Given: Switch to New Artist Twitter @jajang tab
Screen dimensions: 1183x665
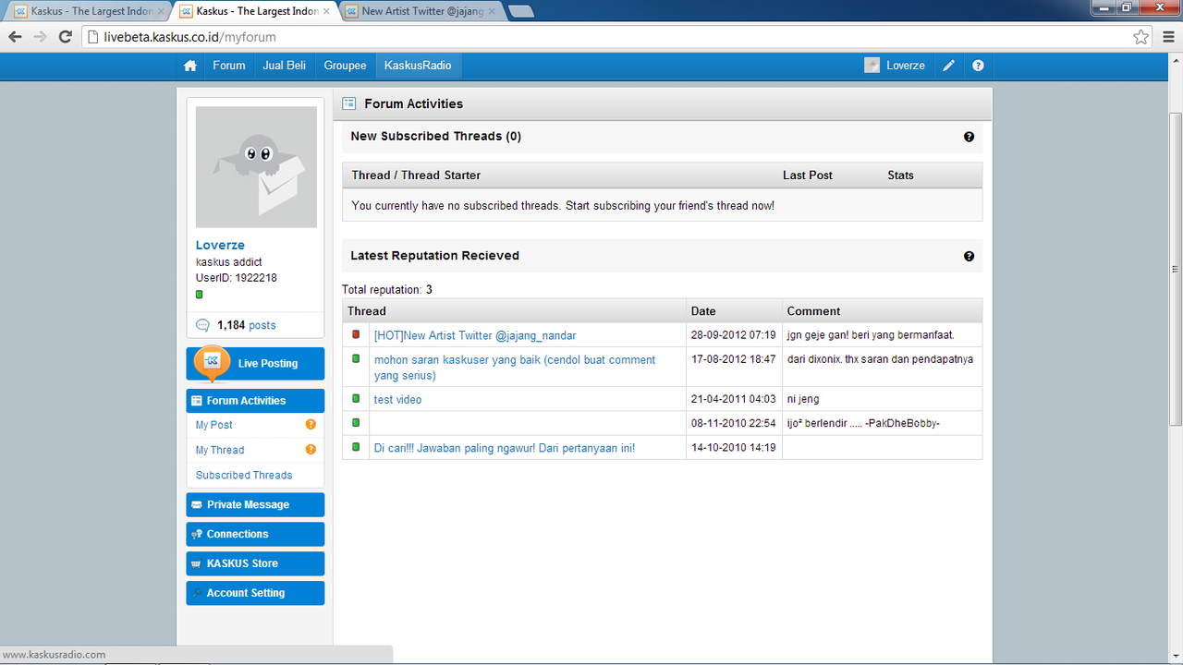Looking at the screenshot, I should point(421,11).
